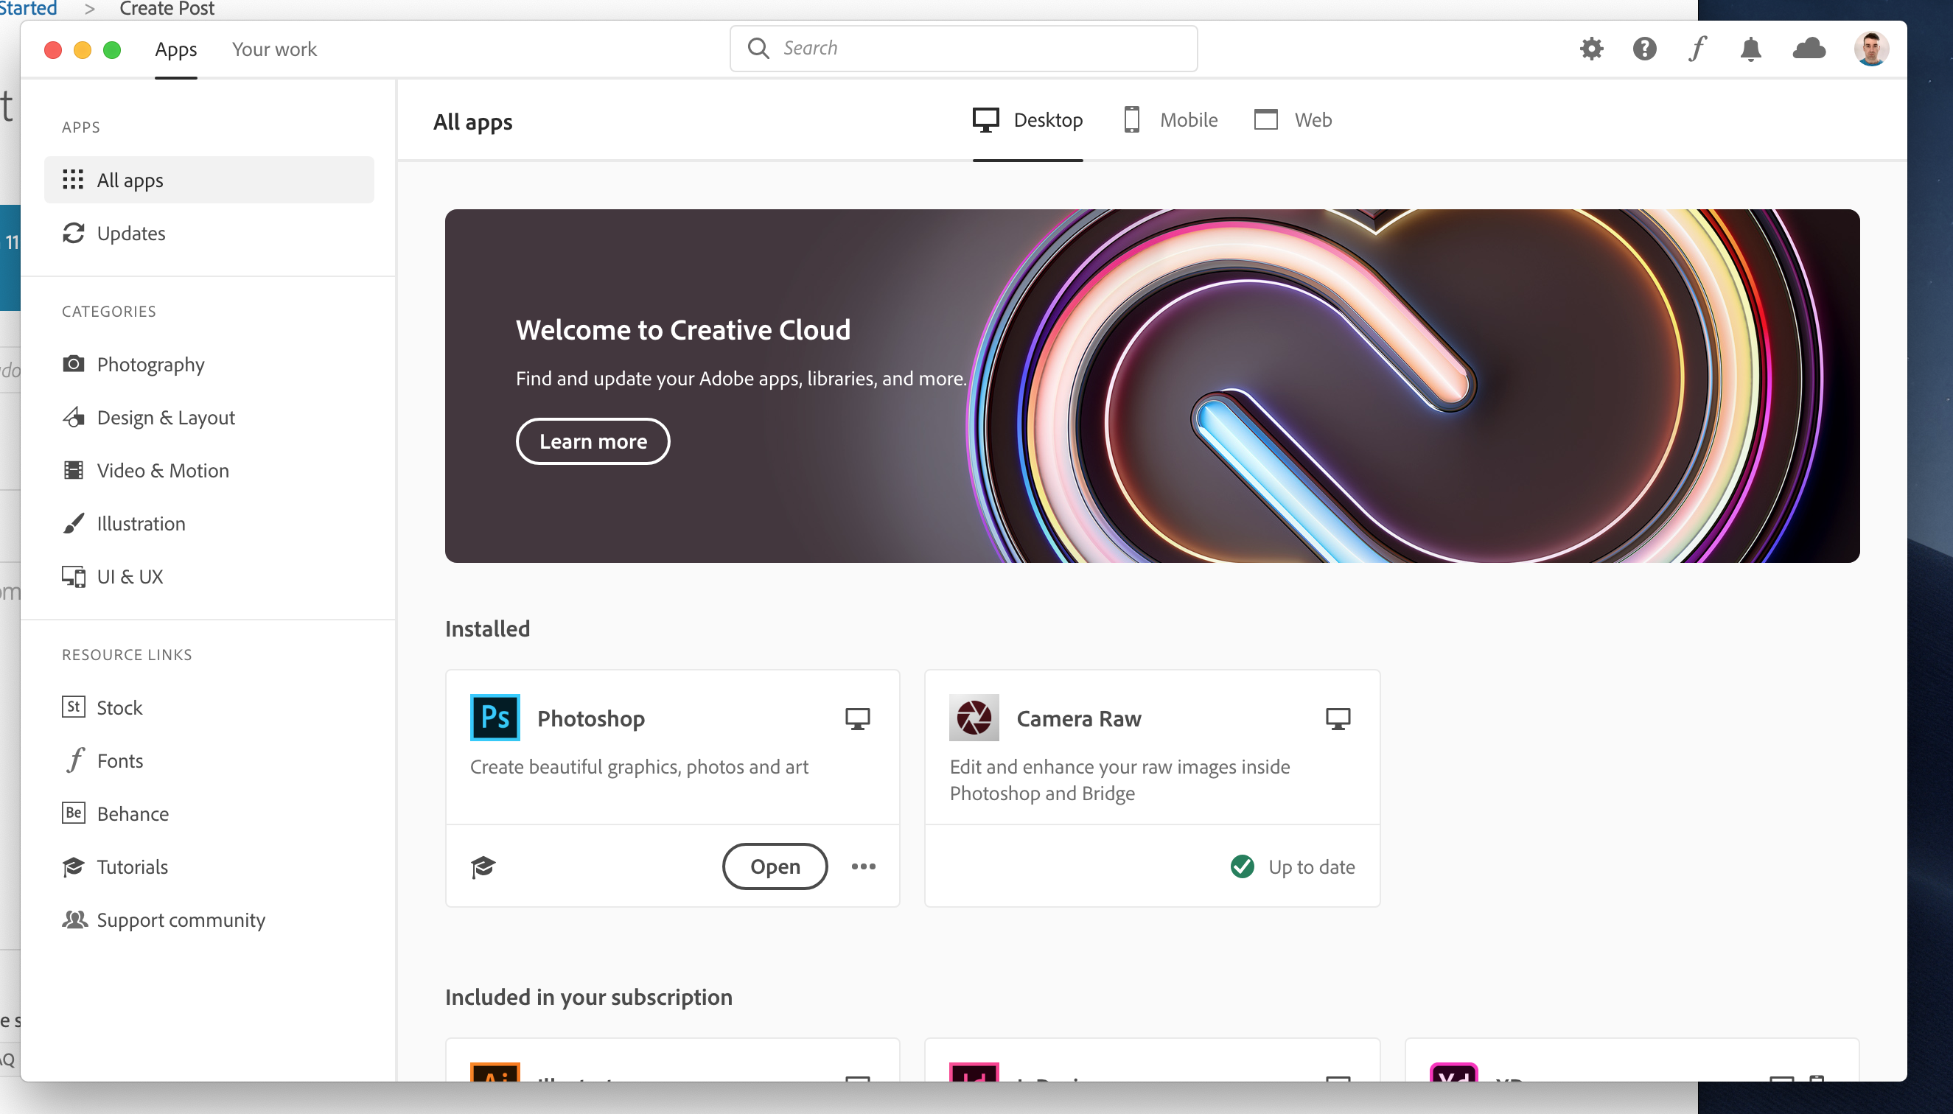Screen dimensions: 1953x1114
Task: Click the Updates sidebar item
Action: [x=131, y=234]
